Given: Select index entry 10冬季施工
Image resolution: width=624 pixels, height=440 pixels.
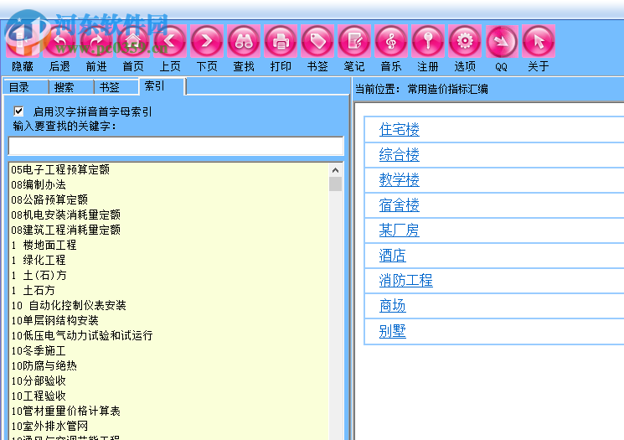Looking at the screenshot, I should [39, 351].
